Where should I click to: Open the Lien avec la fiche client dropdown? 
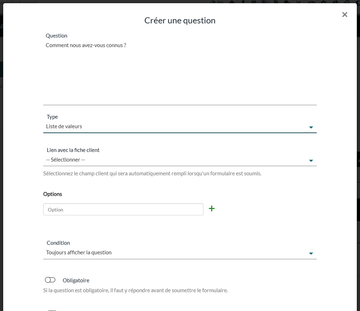point(180,160)
